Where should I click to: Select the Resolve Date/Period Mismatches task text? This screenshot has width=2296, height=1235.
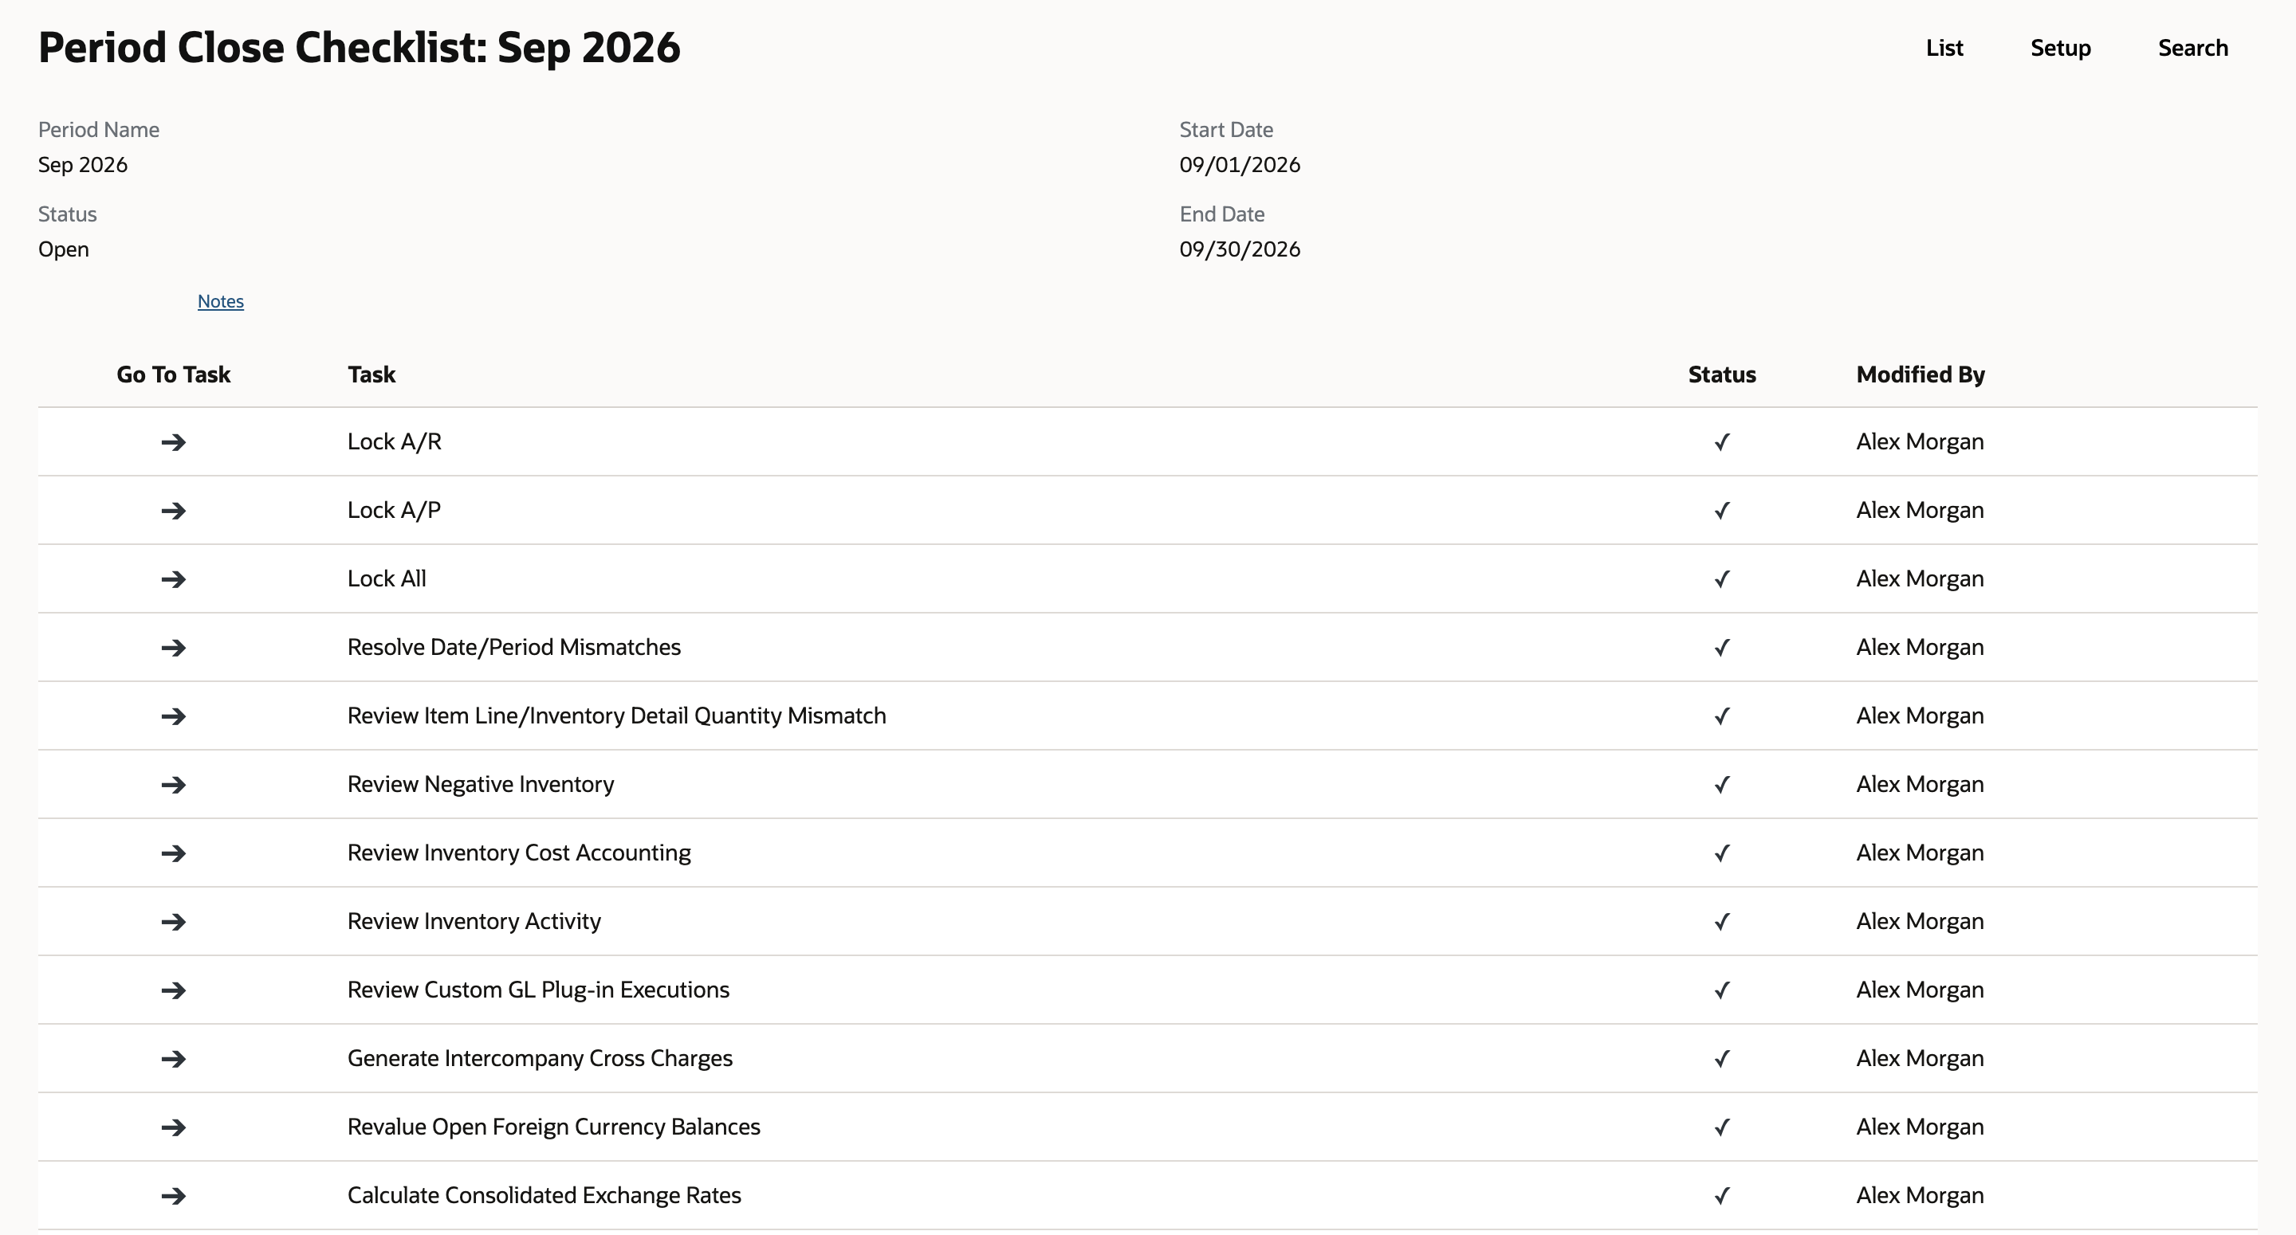coord(514,648)
